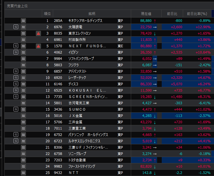Select stock name 三井金属
Image resolution: width=214 pixels, height=176 pixels.
[75, 122]
